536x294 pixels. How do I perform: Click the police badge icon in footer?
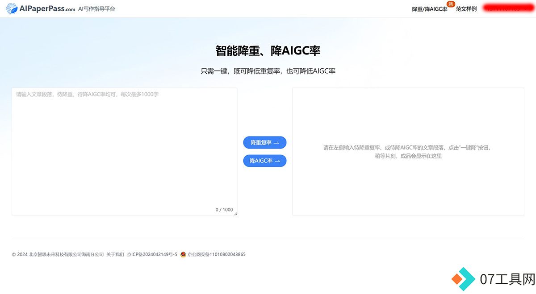point(183,254)
